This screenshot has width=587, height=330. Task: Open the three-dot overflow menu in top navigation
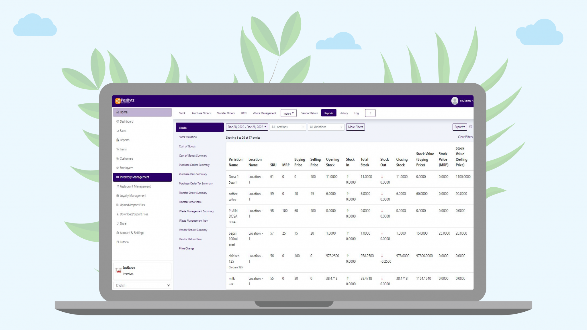coord(370,113)
